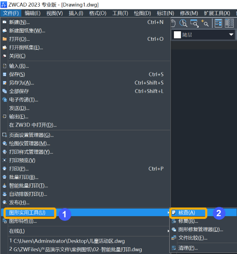Image resolution: width=237 pixels, height=254 pixels.
Task: Open the tool palettes toolbar icon
Action: 229,23
